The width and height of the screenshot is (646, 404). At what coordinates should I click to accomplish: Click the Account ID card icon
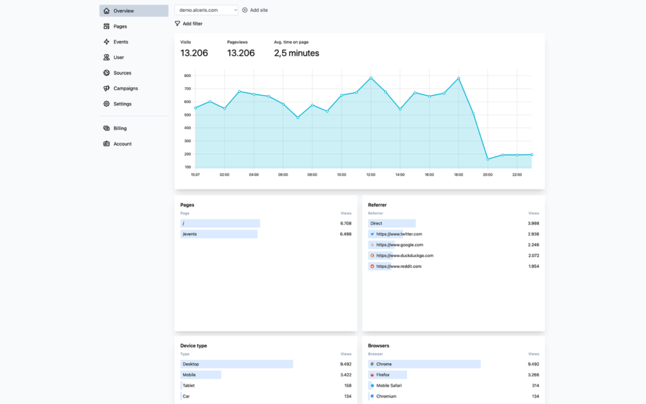(x=106, y=144)
